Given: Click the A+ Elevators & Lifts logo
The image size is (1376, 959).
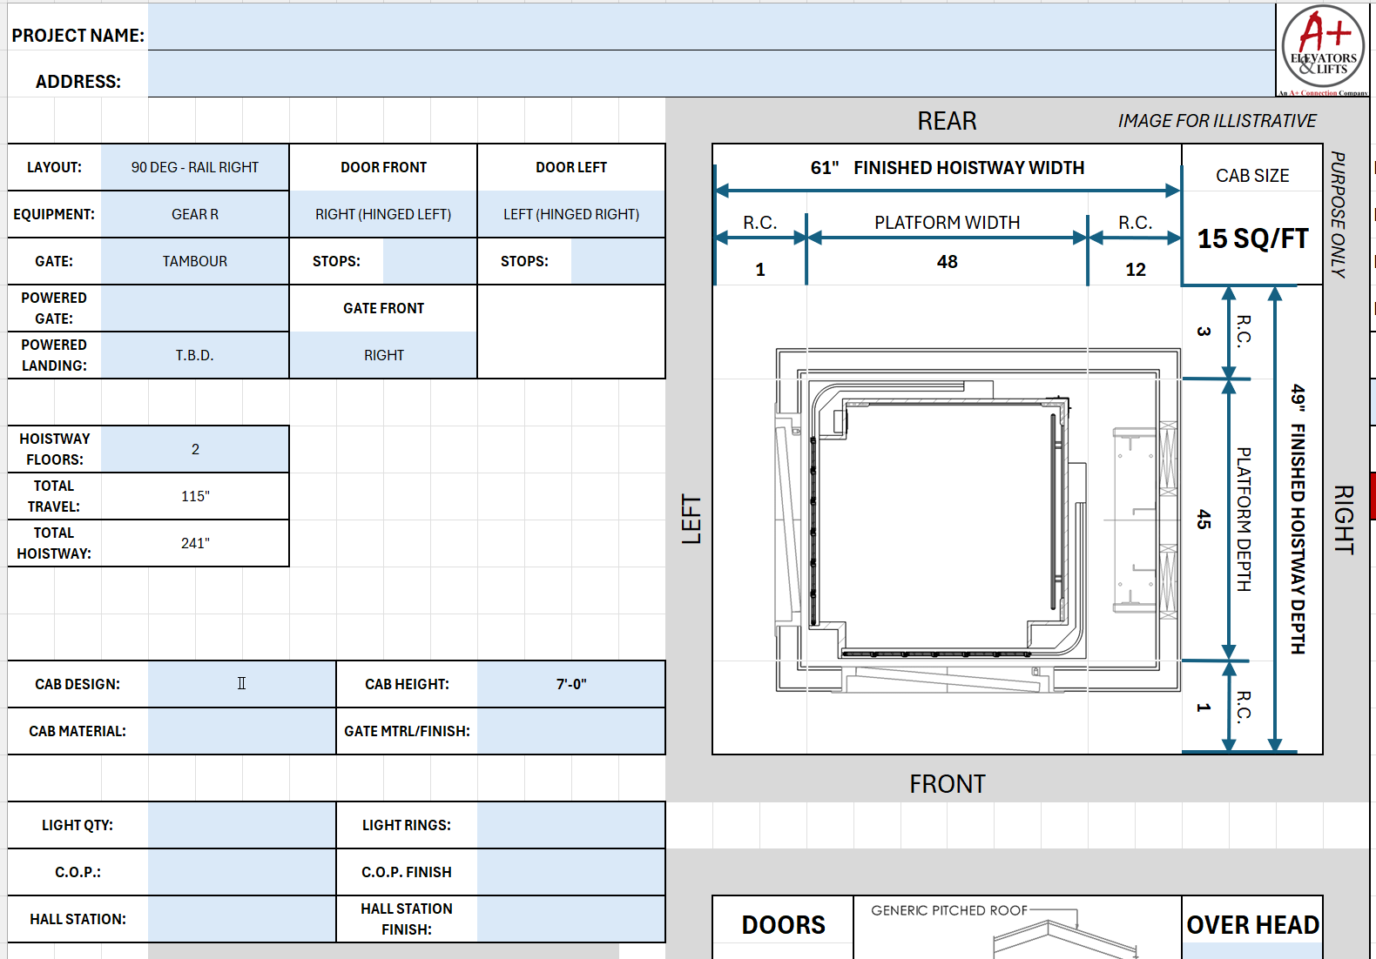Looking at the screenshot, I should click(1322, 50).
